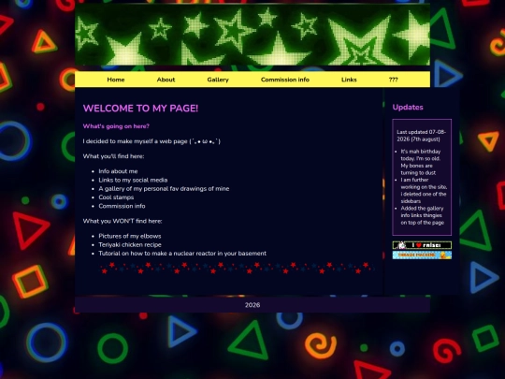Viewport: 505px width, 379px height.
Task: Click 'I decided to make myself a web page'
Action: (151, 141)
